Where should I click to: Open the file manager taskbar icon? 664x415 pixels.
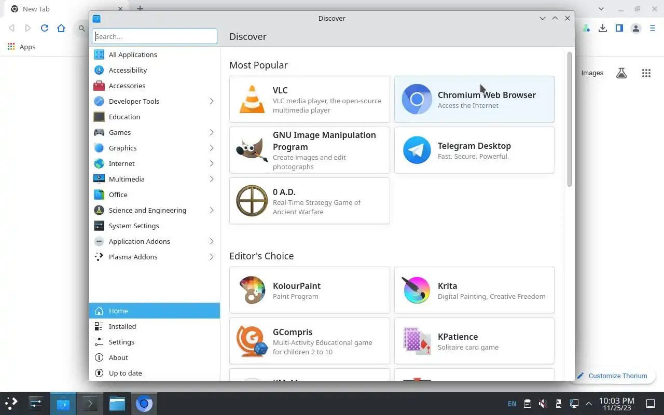pyautogui.click(x=117, y=404)
